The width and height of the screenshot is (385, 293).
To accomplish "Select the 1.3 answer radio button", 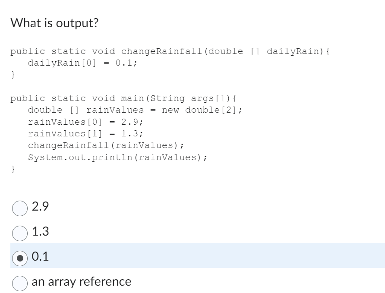I will tap(19, 232).
